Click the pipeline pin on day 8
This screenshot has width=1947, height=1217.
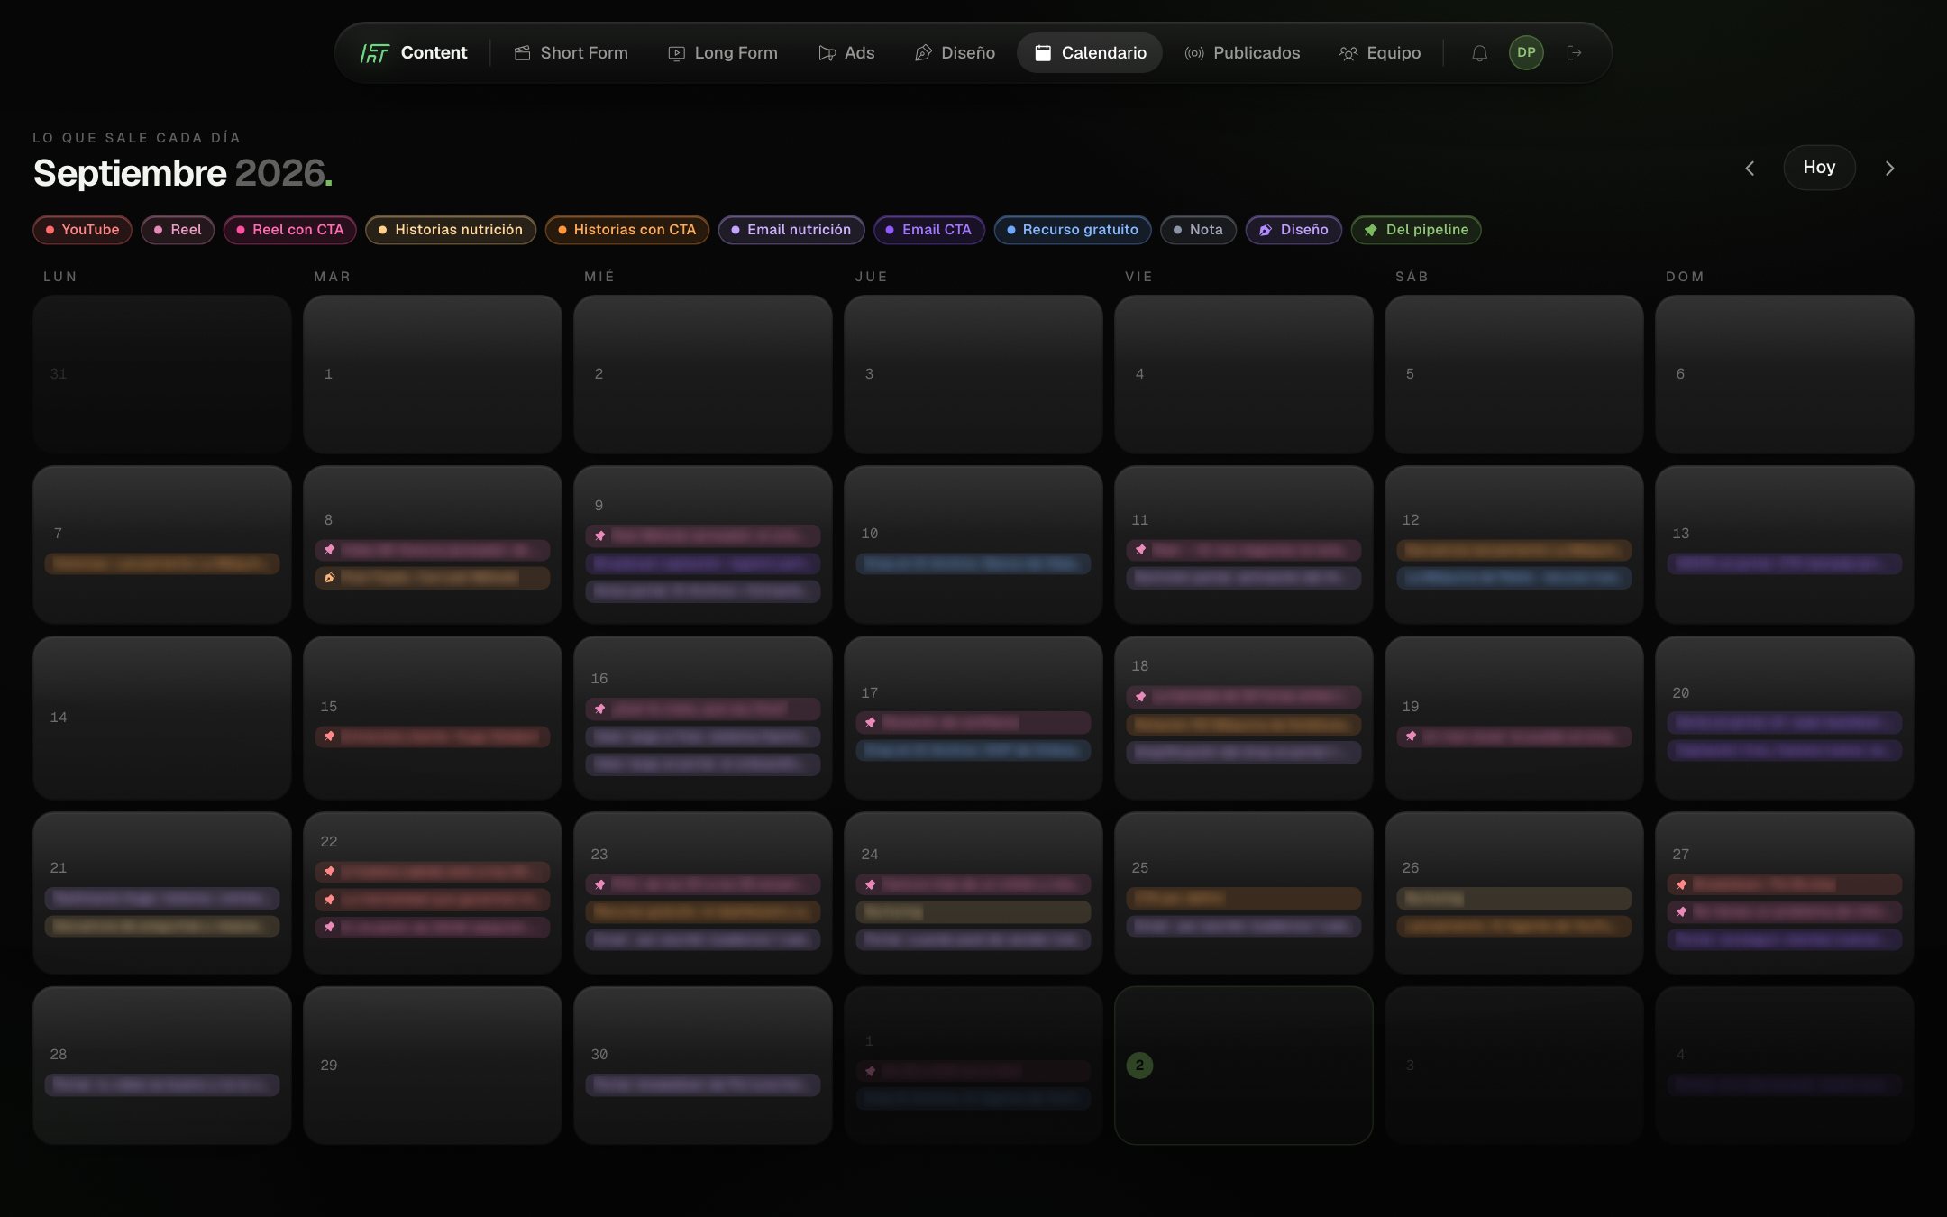coord(330,550)
